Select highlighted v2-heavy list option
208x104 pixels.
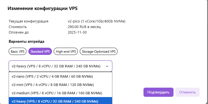pyautogui.click(x=61, y=101)
